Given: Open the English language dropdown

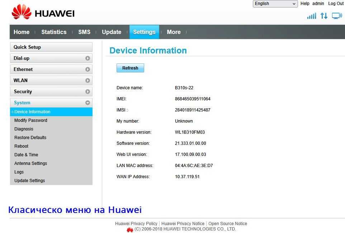Looking at the screenshot, I should tap(275, 4).
